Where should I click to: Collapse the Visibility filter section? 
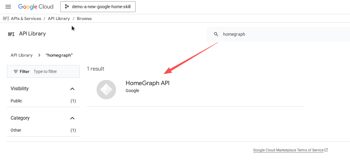(x=72, y=89)
